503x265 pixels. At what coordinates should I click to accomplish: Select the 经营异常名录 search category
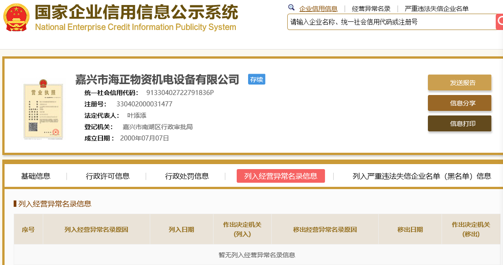coord(371,9)
